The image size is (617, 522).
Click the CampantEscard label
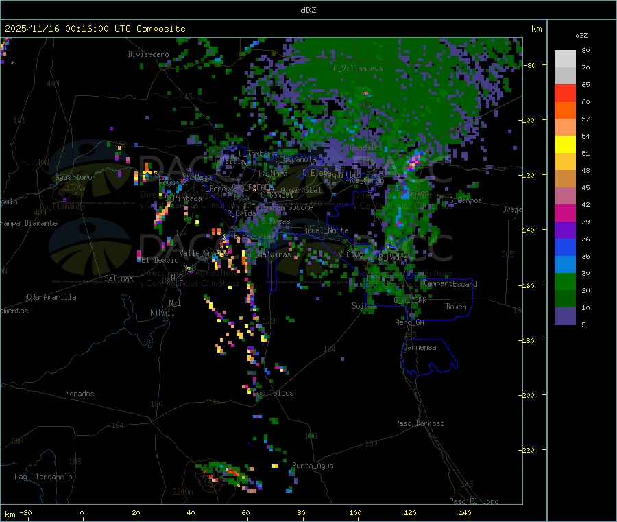[450, 284]
